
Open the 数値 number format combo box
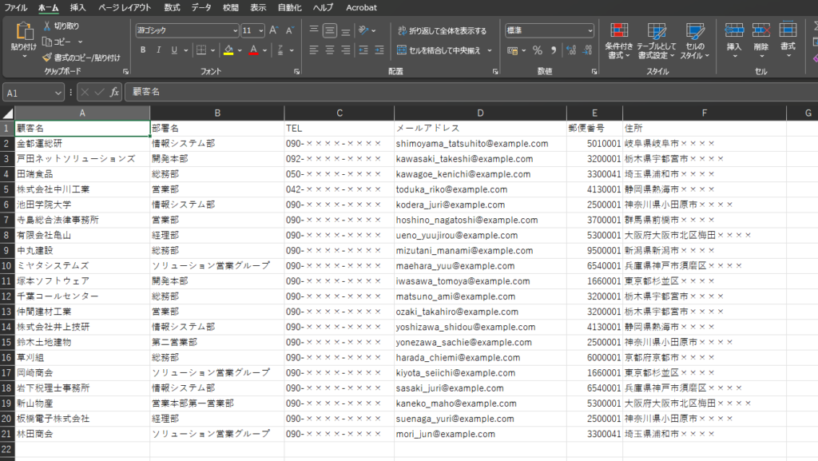549,30
